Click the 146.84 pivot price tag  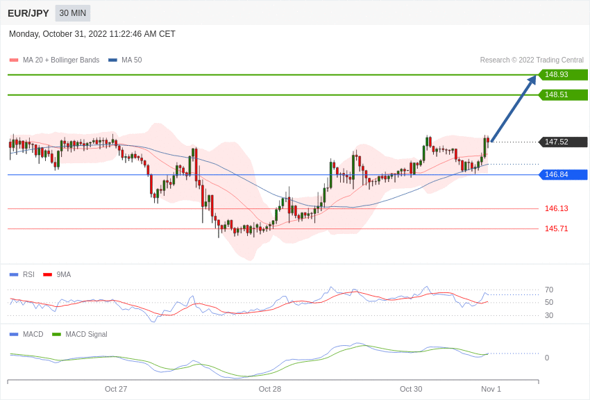(x=564, y=174)
